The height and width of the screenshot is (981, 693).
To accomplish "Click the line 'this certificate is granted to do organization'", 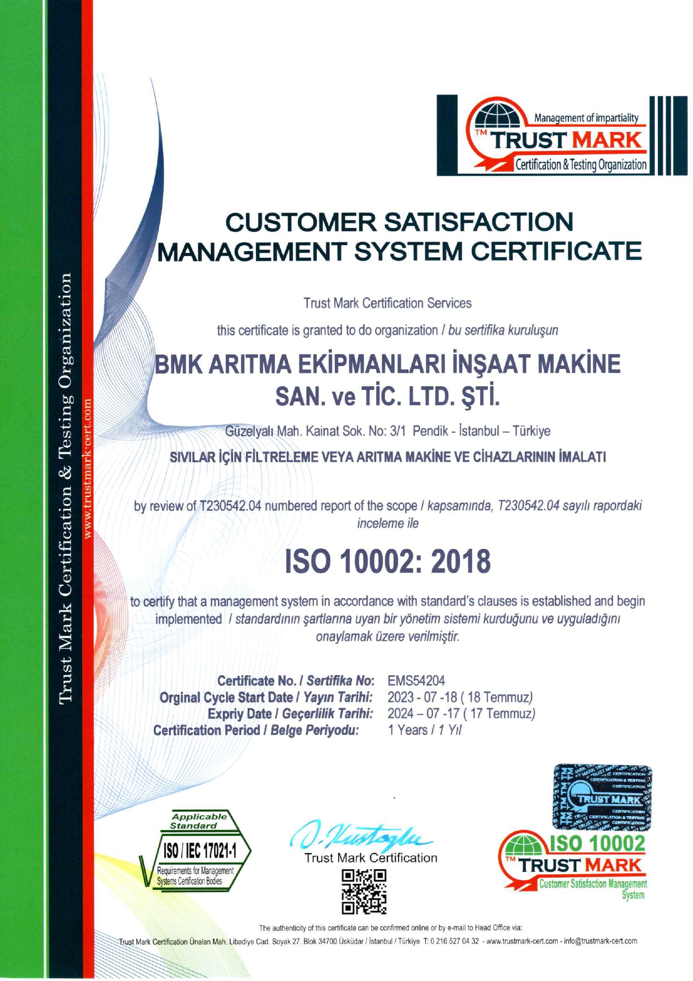I will point(327,330).
